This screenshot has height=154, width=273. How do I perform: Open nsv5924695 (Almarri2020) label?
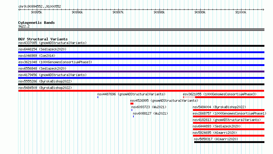click(x=215, y=133)
